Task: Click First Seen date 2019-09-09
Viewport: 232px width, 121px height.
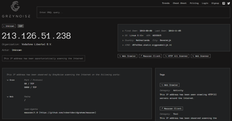Action: coord(146,31)
